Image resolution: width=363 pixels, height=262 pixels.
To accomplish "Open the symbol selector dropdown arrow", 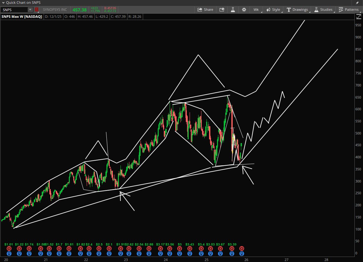I will (30, 10).
